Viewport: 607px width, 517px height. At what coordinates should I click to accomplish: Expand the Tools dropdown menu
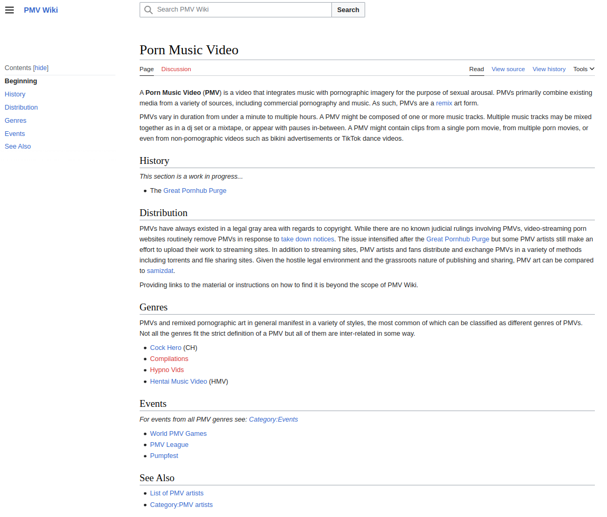(x=584, y=69)
